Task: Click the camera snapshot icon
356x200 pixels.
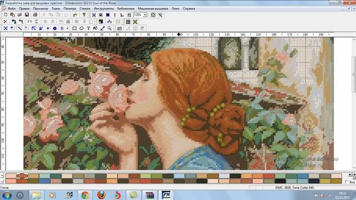Action: [x=120, y=28]
